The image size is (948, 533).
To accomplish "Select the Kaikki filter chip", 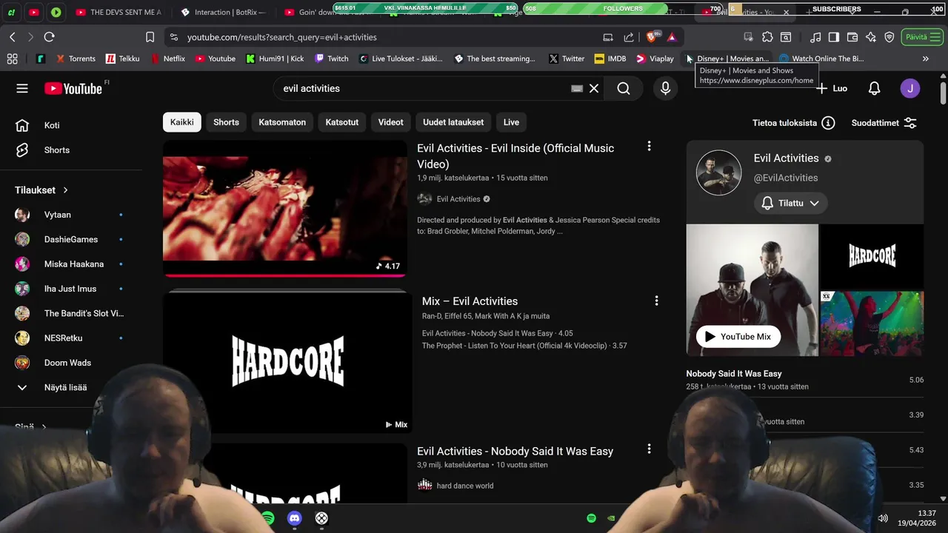I will click(181, 122).
